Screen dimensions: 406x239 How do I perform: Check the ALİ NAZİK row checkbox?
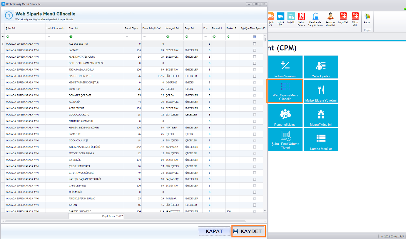point(255,102)
